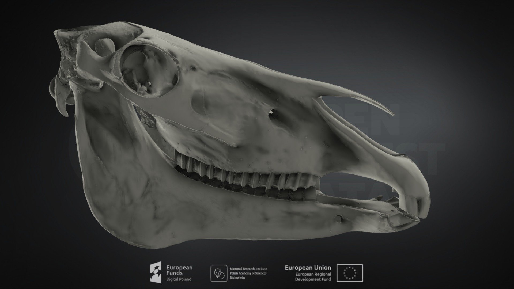This screenshot has height=289, width=514.
Task: Click the 'European Funds' heading text
Action: (x=179, y=270)
